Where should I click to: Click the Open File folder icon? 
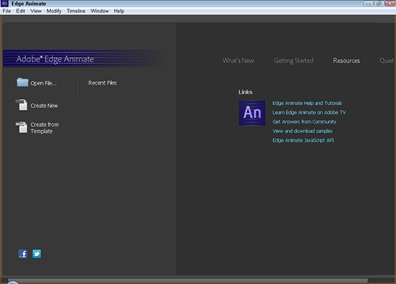[23, 83]
